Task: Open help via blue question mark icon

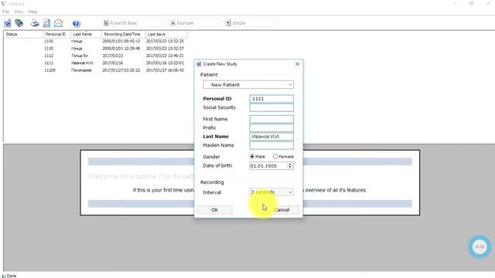Action: [76, 23]
